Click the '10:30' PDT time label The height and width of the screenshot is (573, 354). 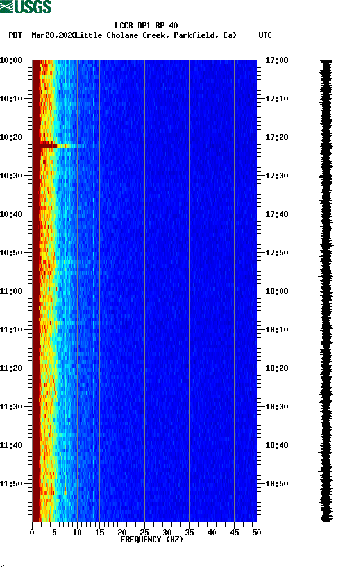11,175
